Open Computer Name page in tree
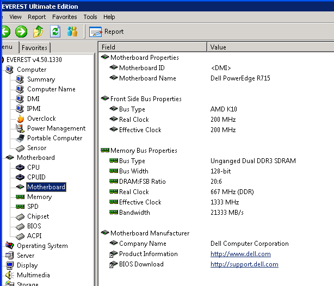 pos(51,89)
